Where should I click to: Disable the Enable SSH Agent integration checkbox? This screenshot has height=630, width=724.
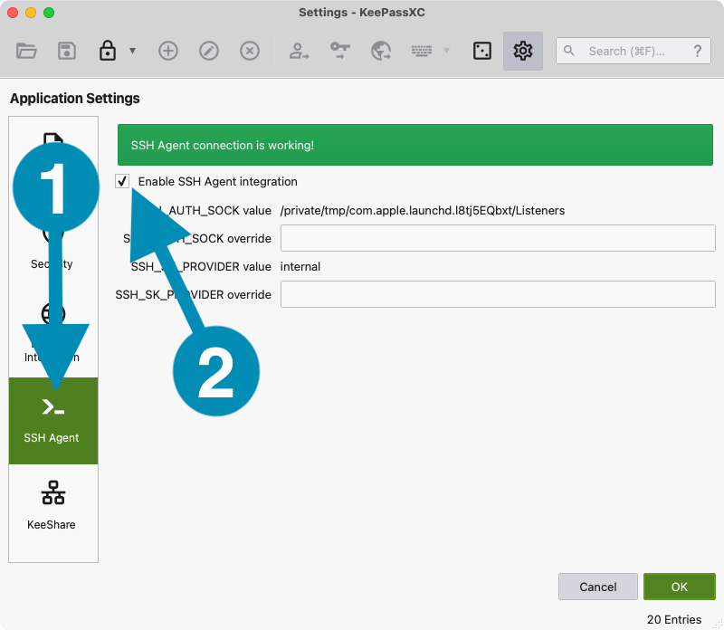coord(123,181)
